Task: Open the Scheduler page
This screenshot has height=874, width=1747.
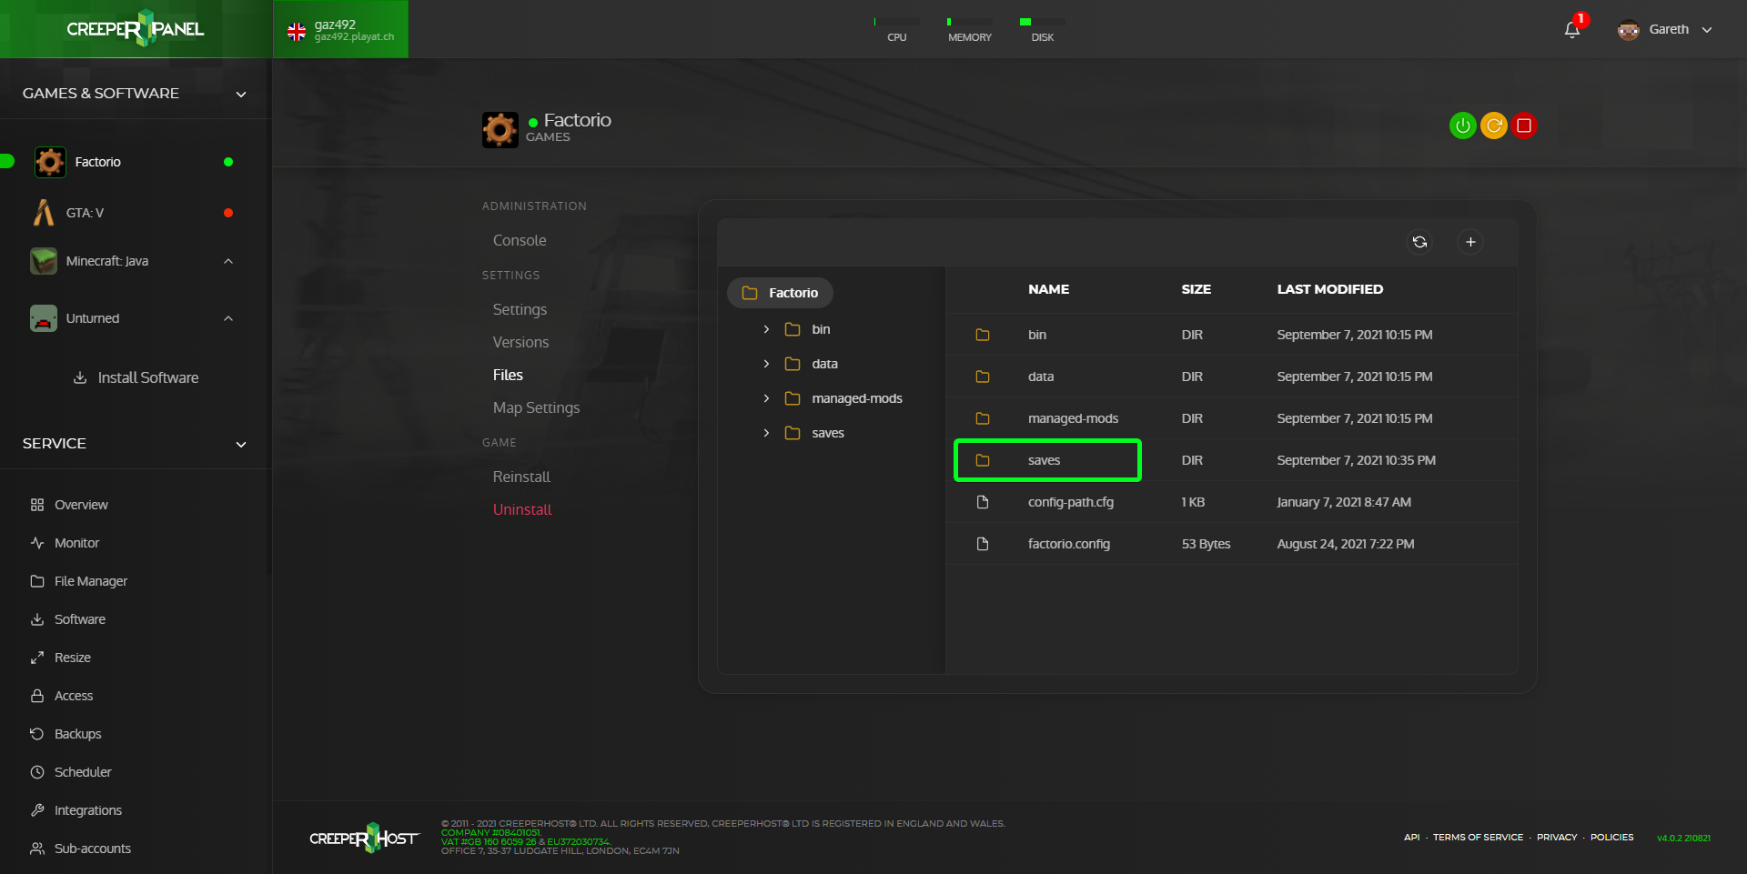Action: click(83, 772)
